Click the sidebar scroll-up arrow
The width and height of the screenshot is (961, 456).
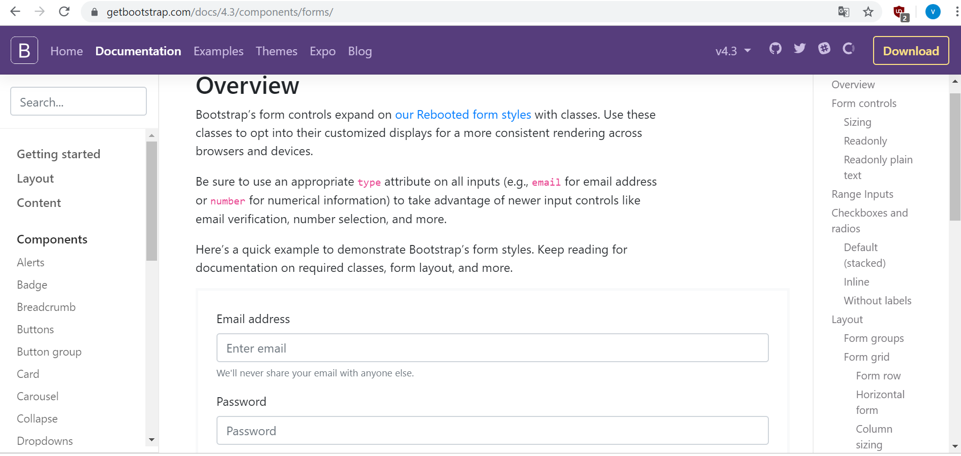click(151, 135)
